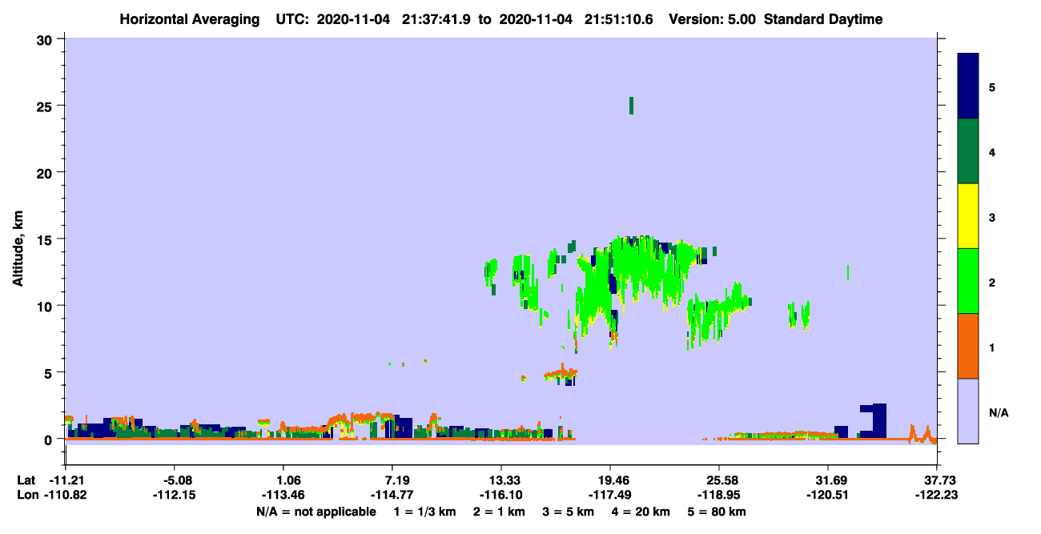This screenshot has height=534, width=1041.
Task: Click the lavender N/A color swatch
Action: 968,411
